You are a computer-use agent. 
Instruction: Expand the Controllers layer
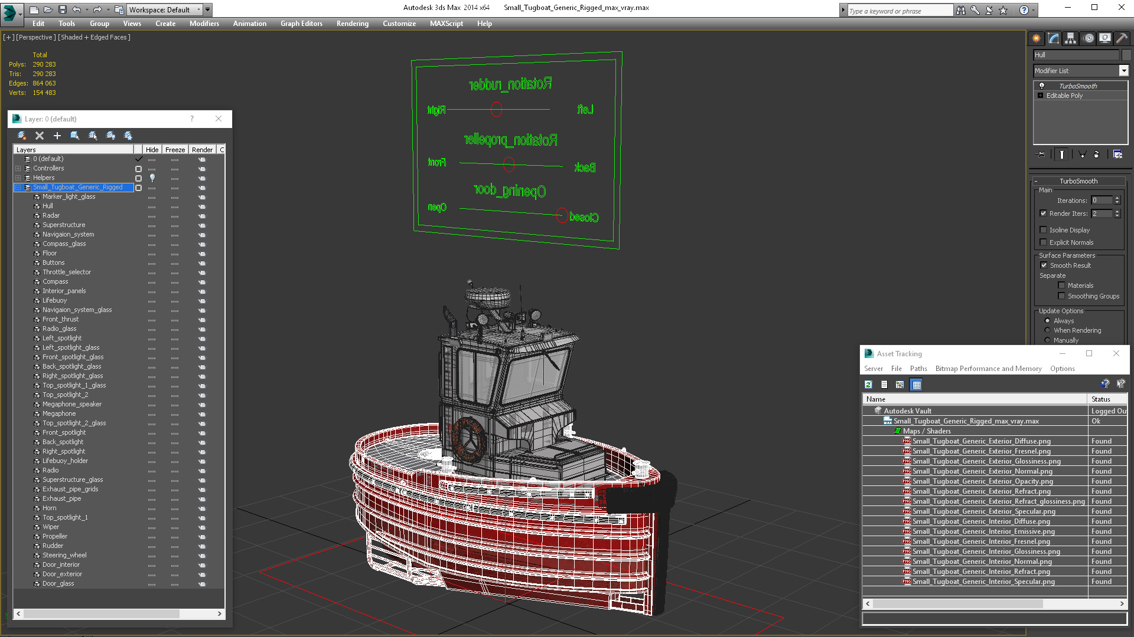coord(18,169)
